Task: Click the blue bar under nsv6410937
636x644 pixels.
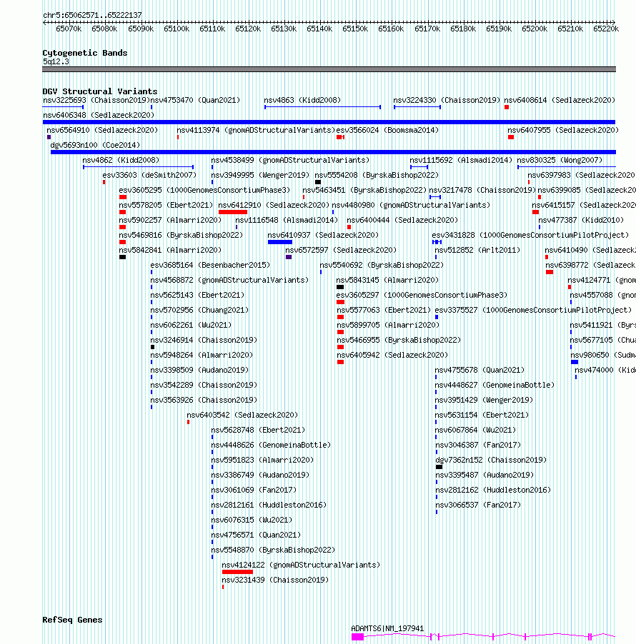Action: coord(280,242)
